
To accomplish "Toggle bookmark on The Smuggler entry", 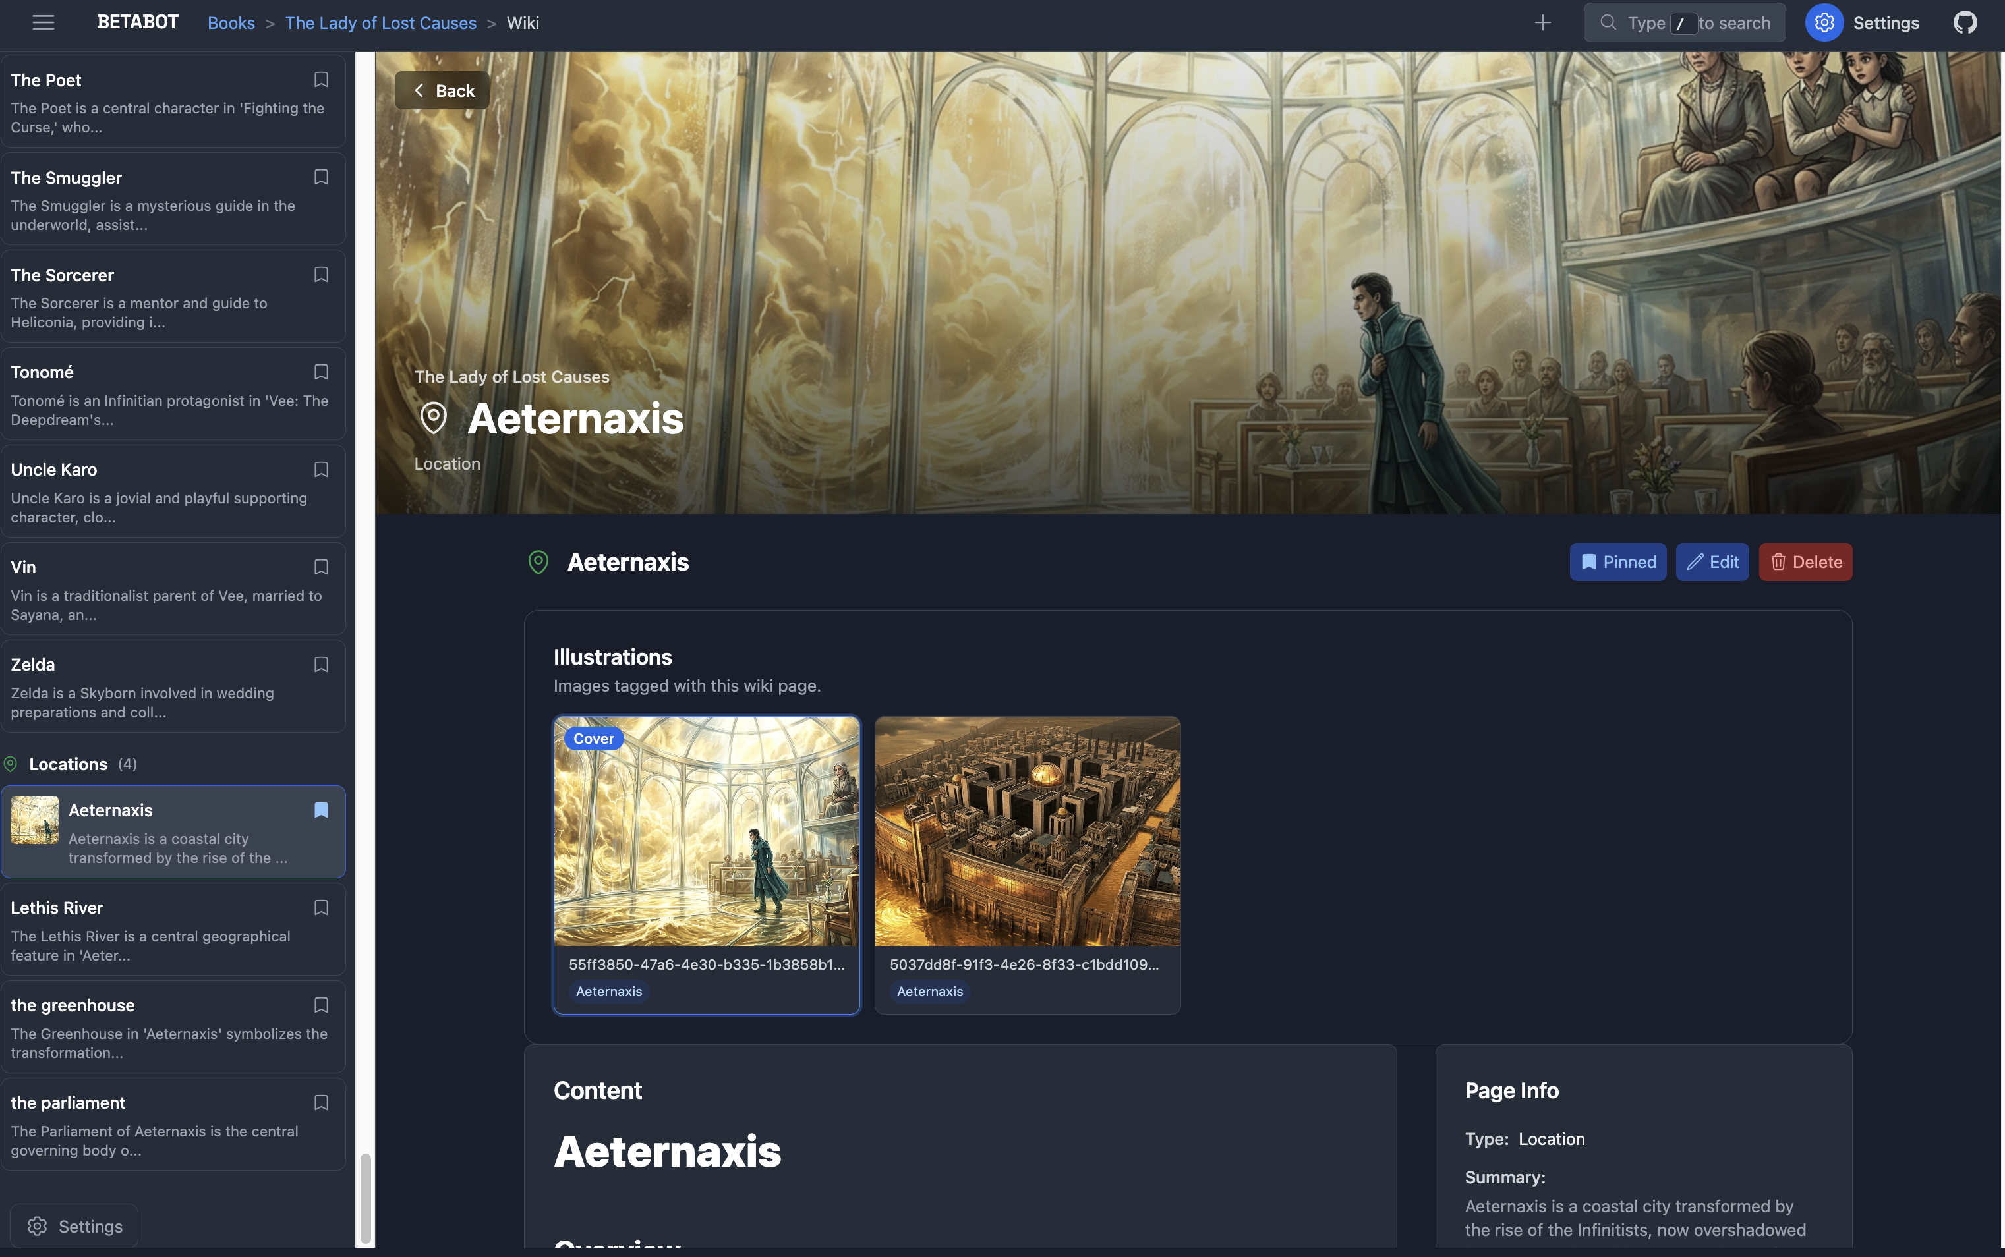I will click(321, 177).
